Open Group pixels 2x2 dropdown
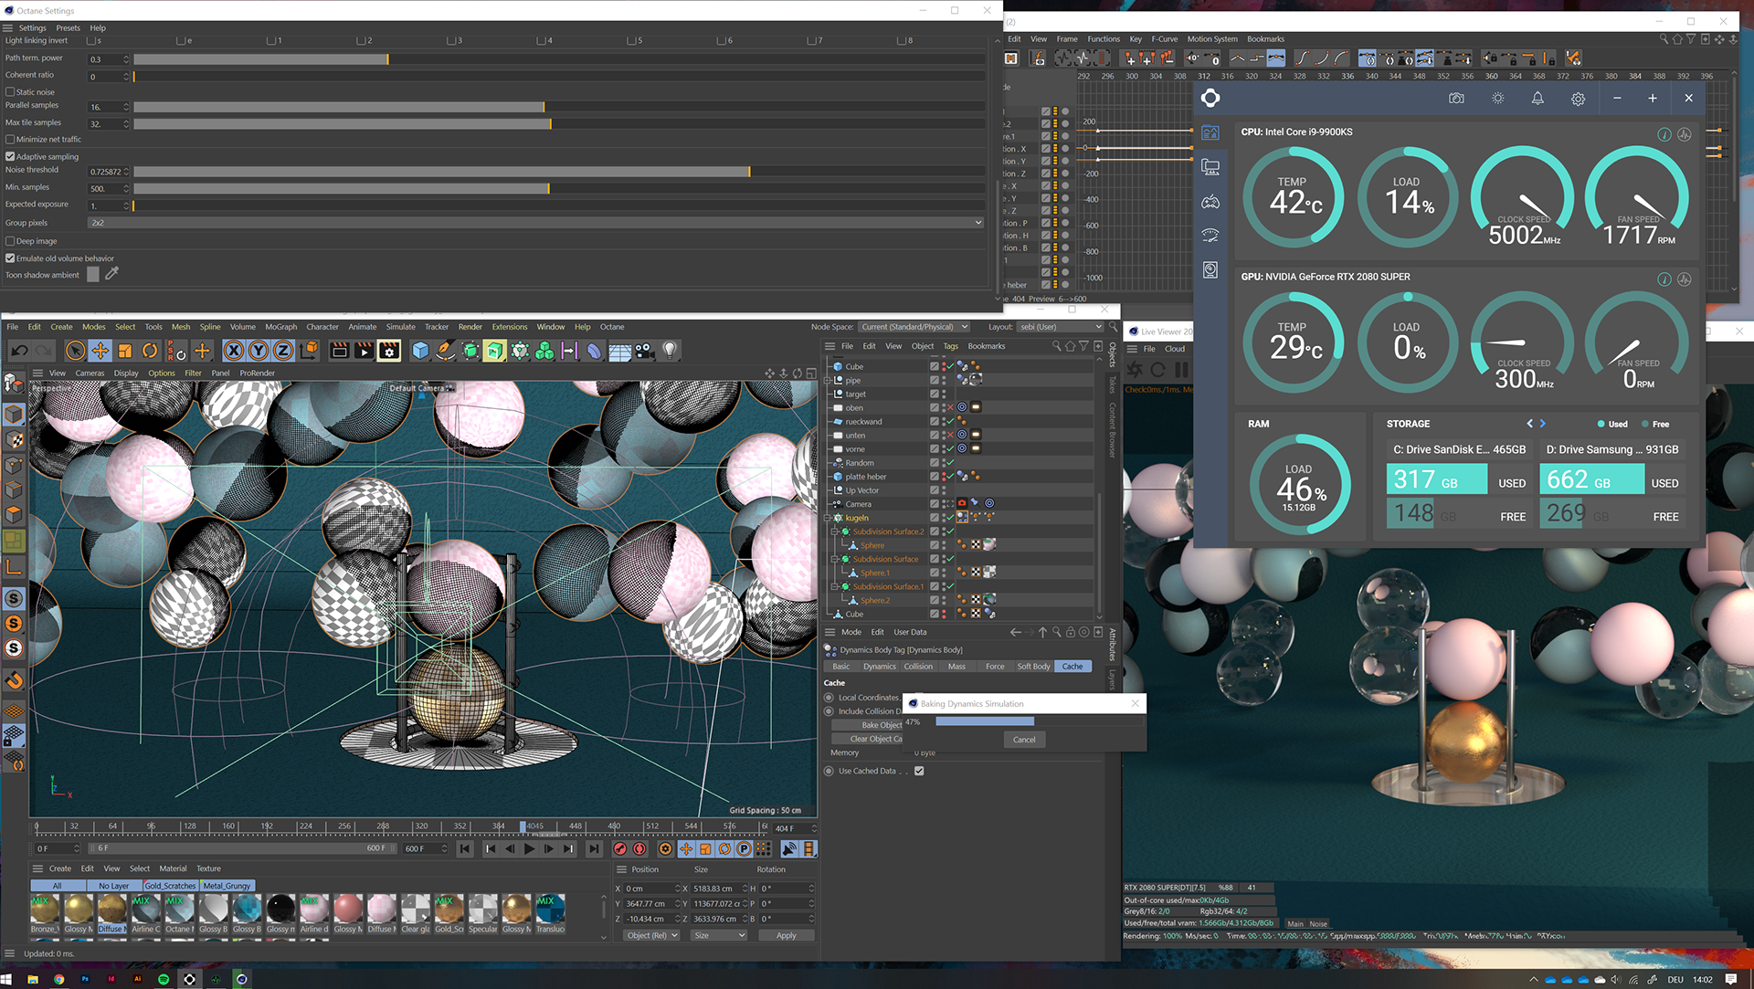 point(535,222)
